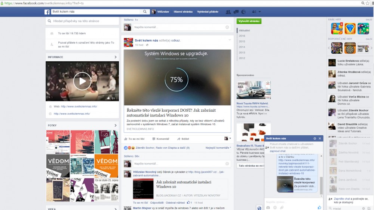Viewport: 374px width, 210px height.
Task: Like the Windows upgrade post
Action: point(134,139)
